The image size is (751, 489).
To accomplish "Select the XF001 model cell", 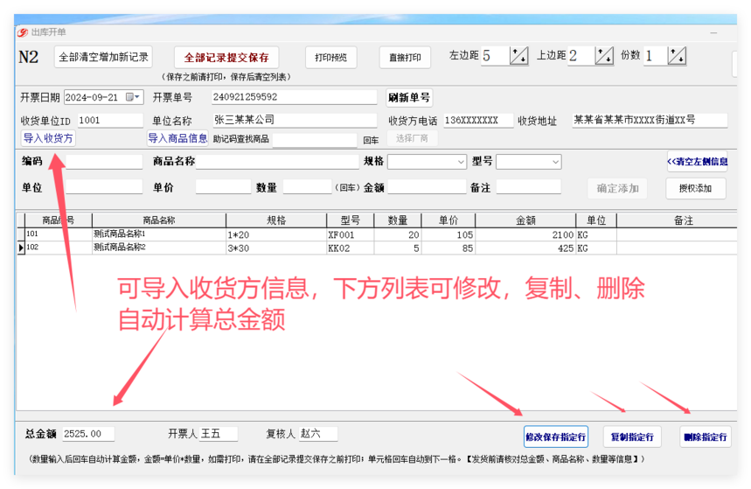I will click(x=350, y=234).
